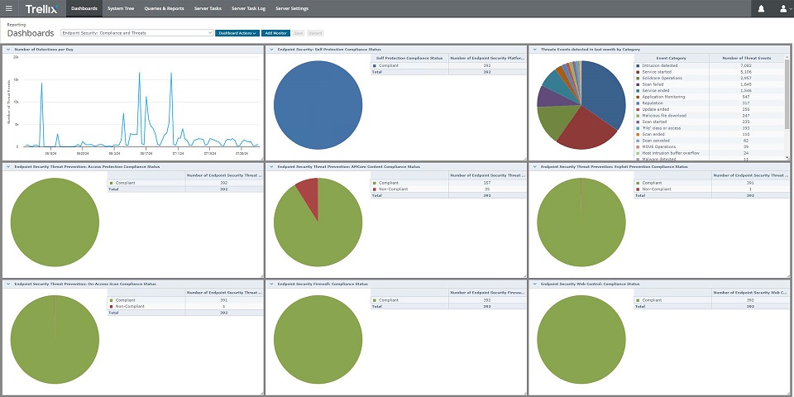Go to the Queries & Reports tab
This screenshot has width=794, height=397.
(163, 8)
